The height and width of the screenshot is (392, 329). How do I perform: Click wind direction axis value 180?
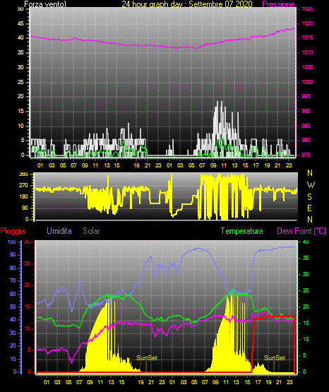tap(23, 197)
